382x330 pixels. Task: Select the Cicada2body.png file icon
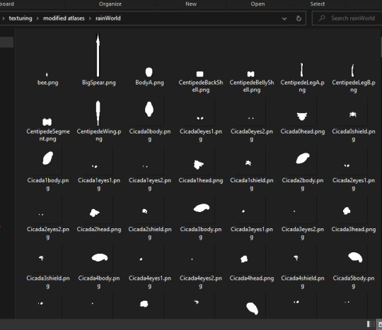pos(303,158)
